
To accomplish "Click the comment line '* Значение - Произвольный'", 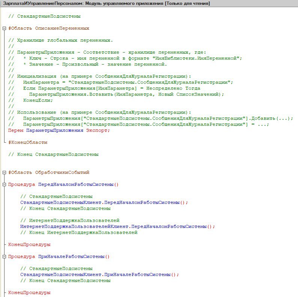I will tap(87, 64).
